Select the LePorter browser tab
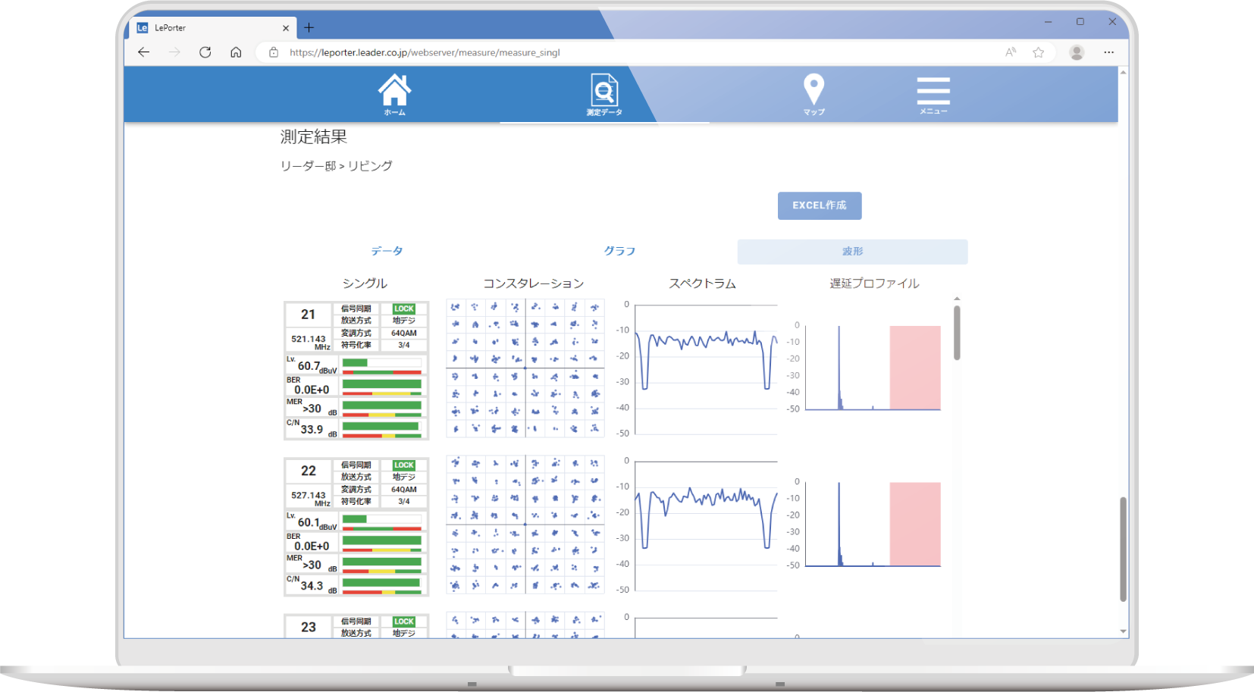This screenshot has height=692, width=1254. tap(212, 28)
